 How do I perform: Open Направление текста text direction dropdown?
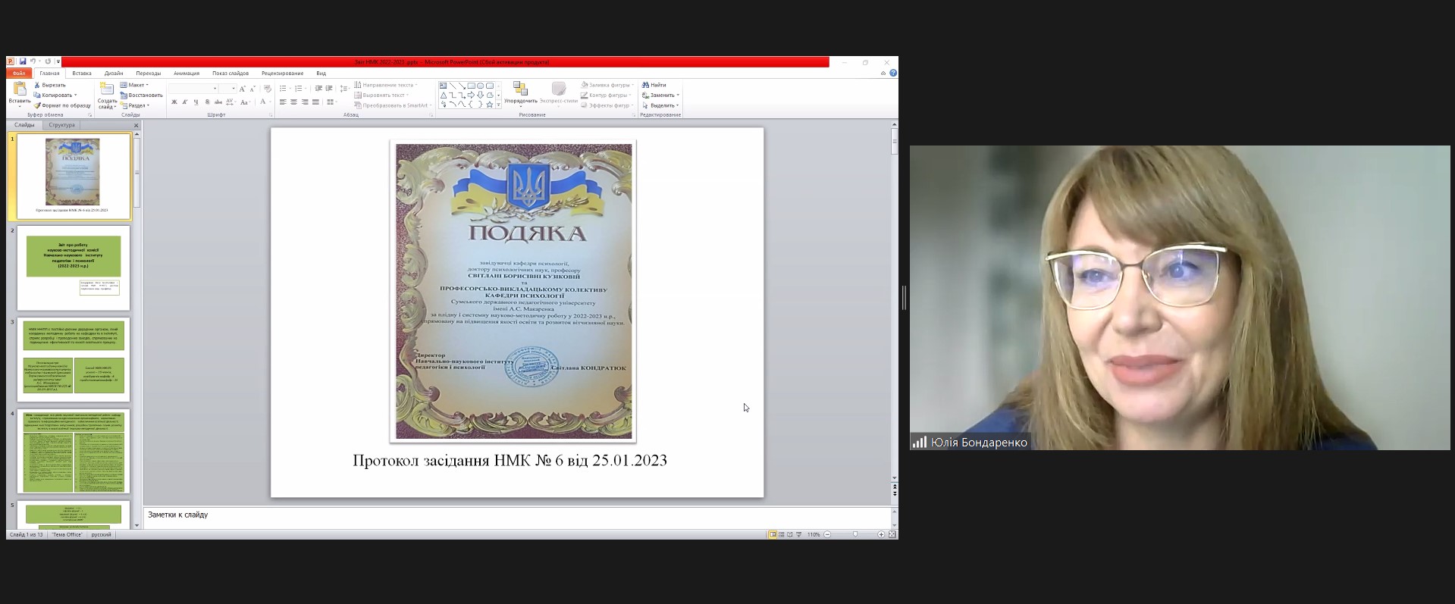[386, 85]
